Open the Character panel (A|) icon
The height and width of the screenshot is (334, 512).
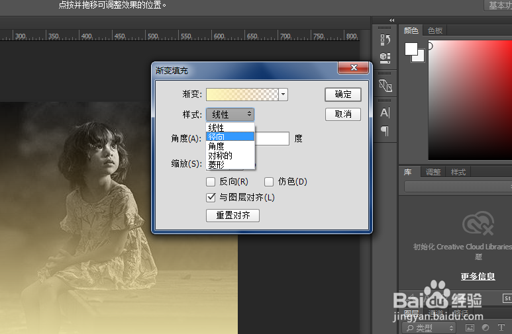coord(385,112)
